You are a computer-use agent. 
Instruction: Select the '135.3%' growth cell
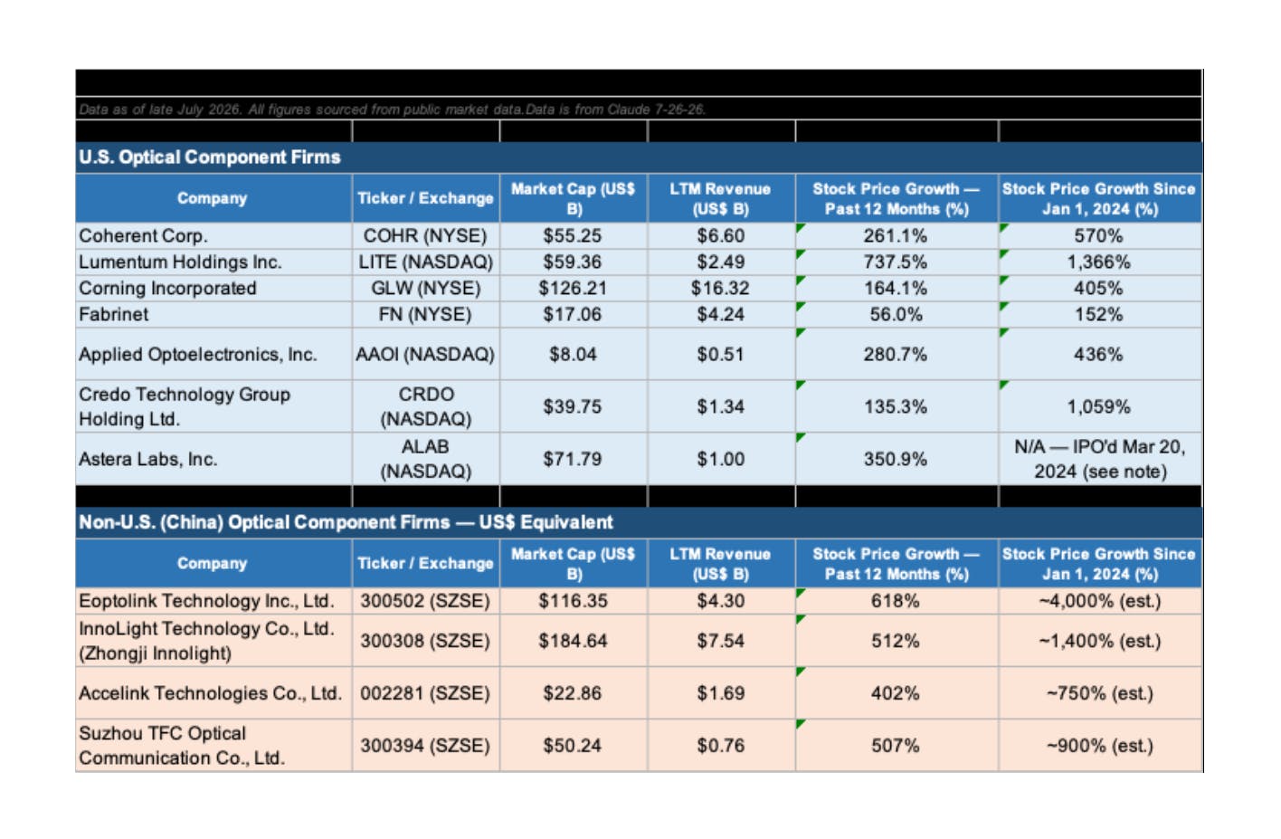coord(897,407)
